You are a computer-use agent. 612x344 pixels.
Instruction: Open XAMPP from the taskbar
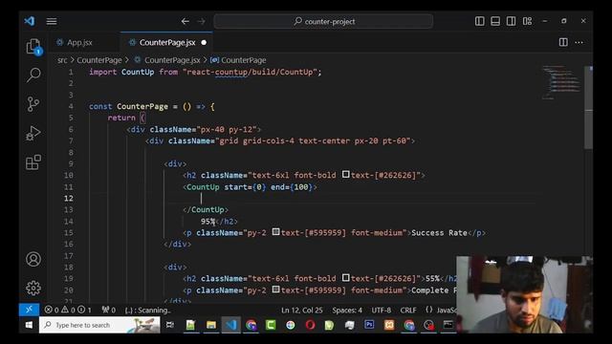[389, 325]
